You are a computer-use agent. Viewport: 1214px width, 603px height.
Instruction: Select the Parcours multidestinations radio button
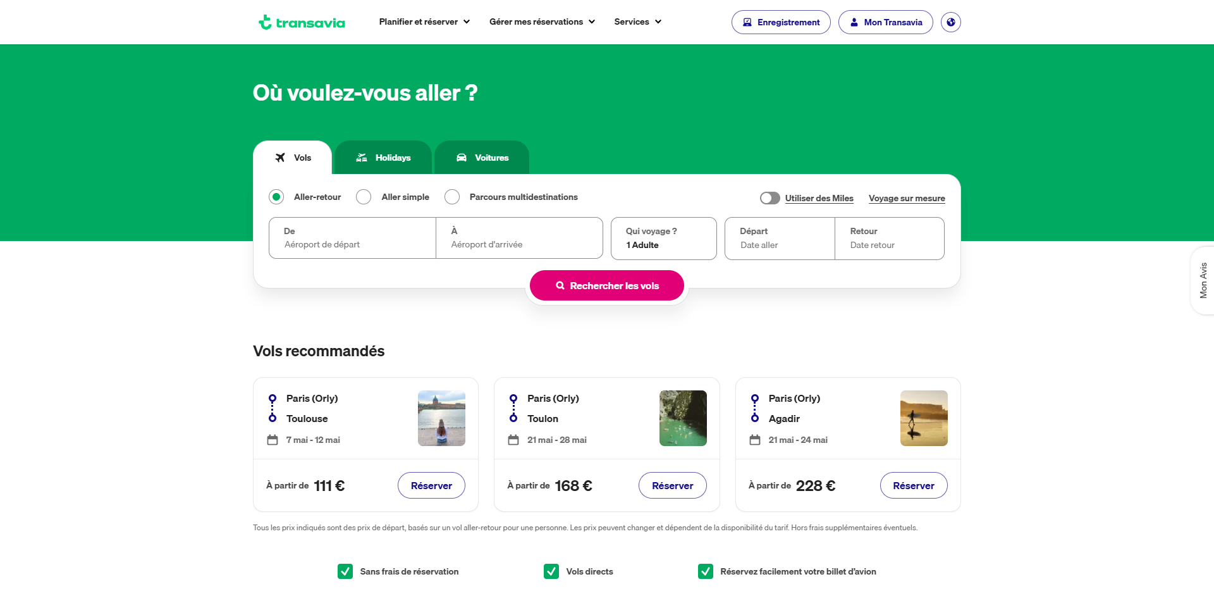click(452, 197)
